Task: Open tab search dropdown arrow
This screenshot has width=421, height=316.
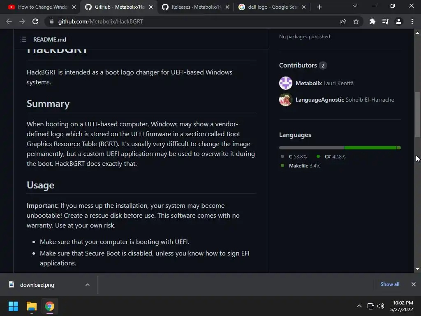Action: [x=355, y=6]
